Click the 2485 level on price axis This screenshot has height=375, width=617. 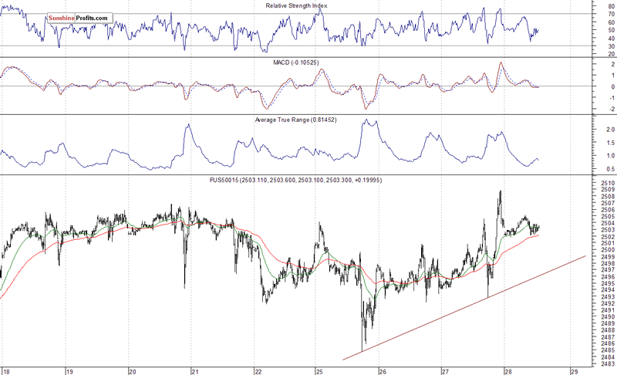(608, 350)
